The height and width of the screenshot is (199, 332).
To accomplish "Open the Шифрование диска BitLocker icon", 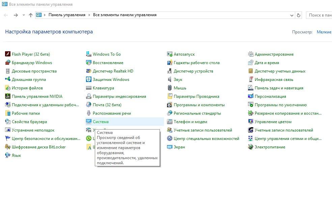I will pos(8,147).
